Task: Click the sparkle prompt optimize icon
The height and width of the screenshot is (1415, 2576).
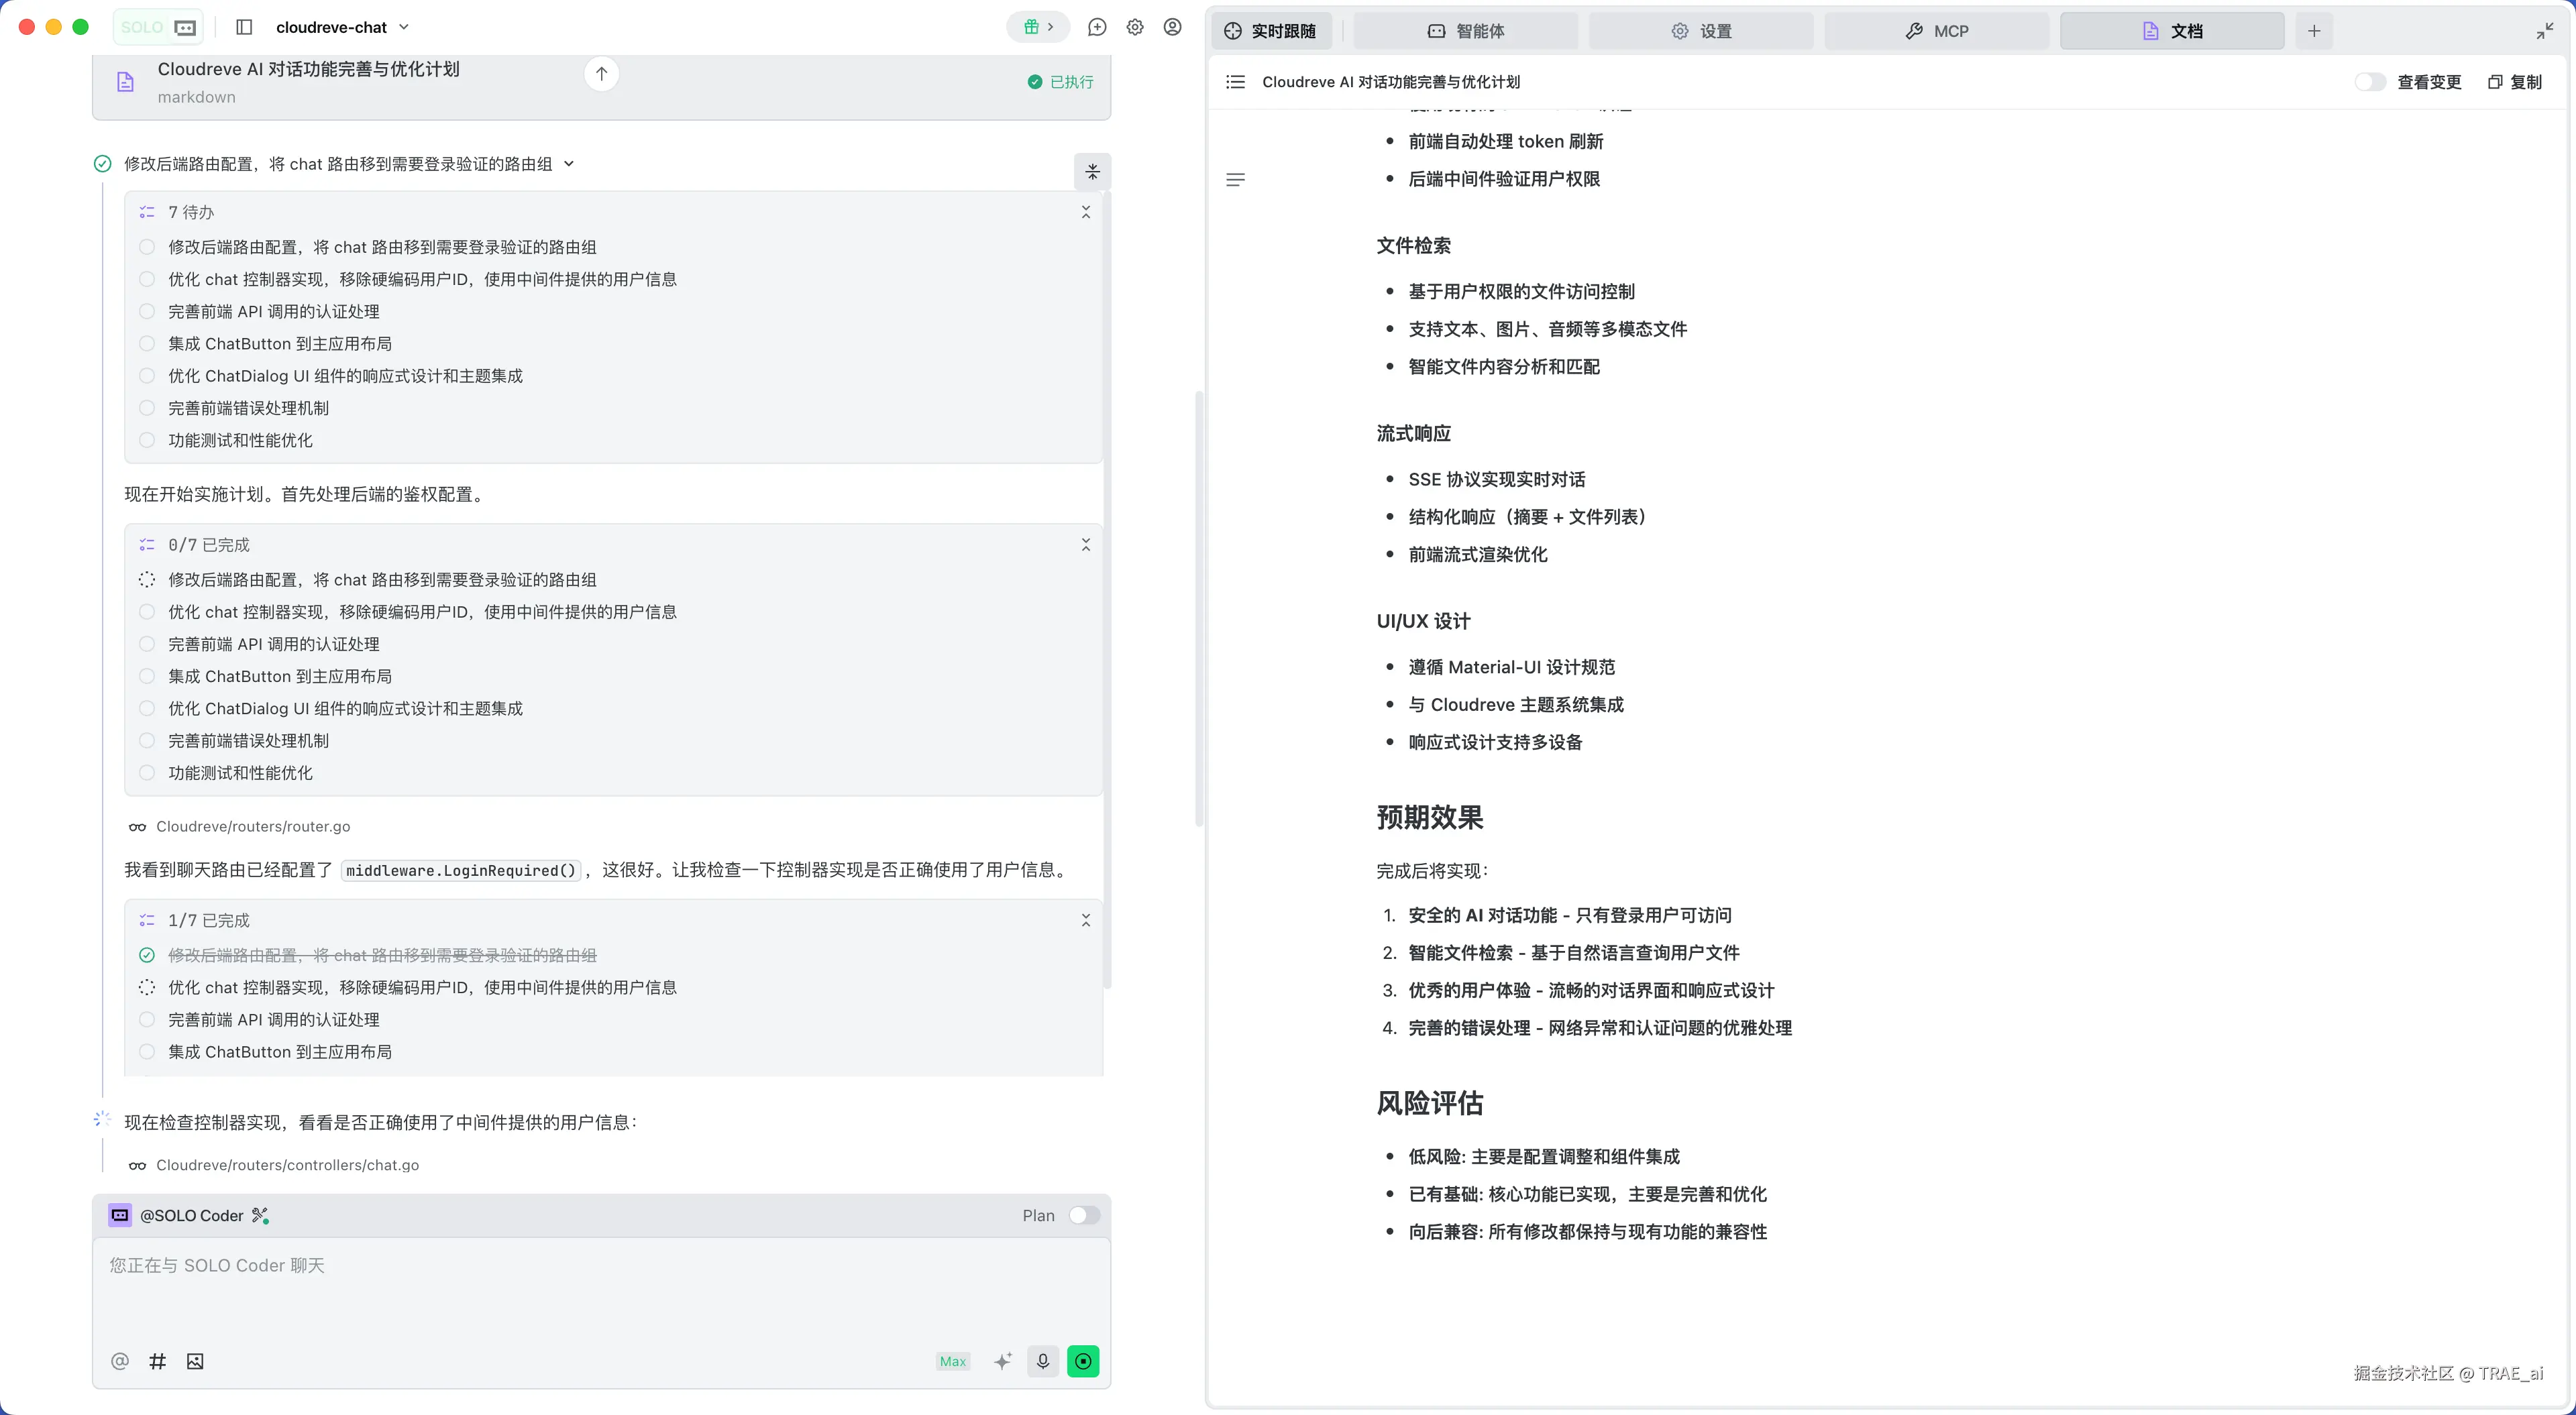Action: pos(1003,1361)
